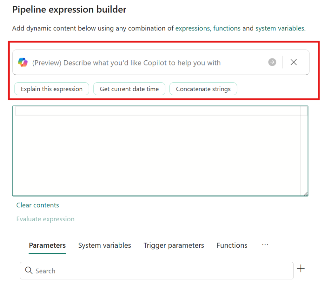The height and width of the screenshot is (302, 325).
Task: Select the Get current date time suggestion
Action: [x=129, y=89]
